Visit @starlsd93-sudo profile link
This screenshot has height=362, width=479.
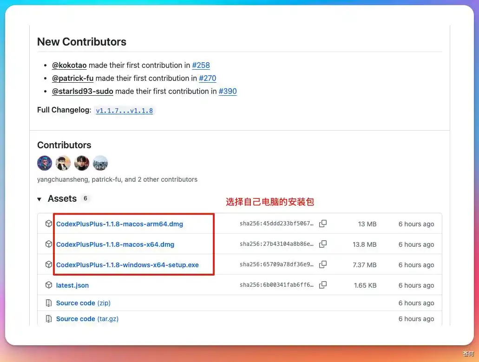[83, 92]
